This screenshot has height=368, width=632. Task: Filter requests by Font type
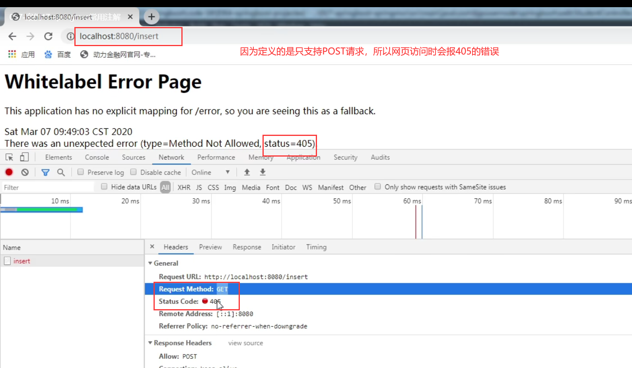click(x=273, y=187)
